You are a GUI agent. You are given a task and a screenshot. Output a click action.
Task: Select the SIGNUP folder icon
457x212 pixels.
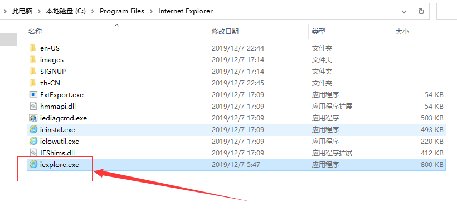point(33,71)
